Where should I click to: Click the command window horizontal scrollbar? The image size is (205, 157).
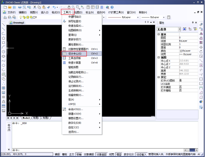pyautogui.click(x=191, y=150)
